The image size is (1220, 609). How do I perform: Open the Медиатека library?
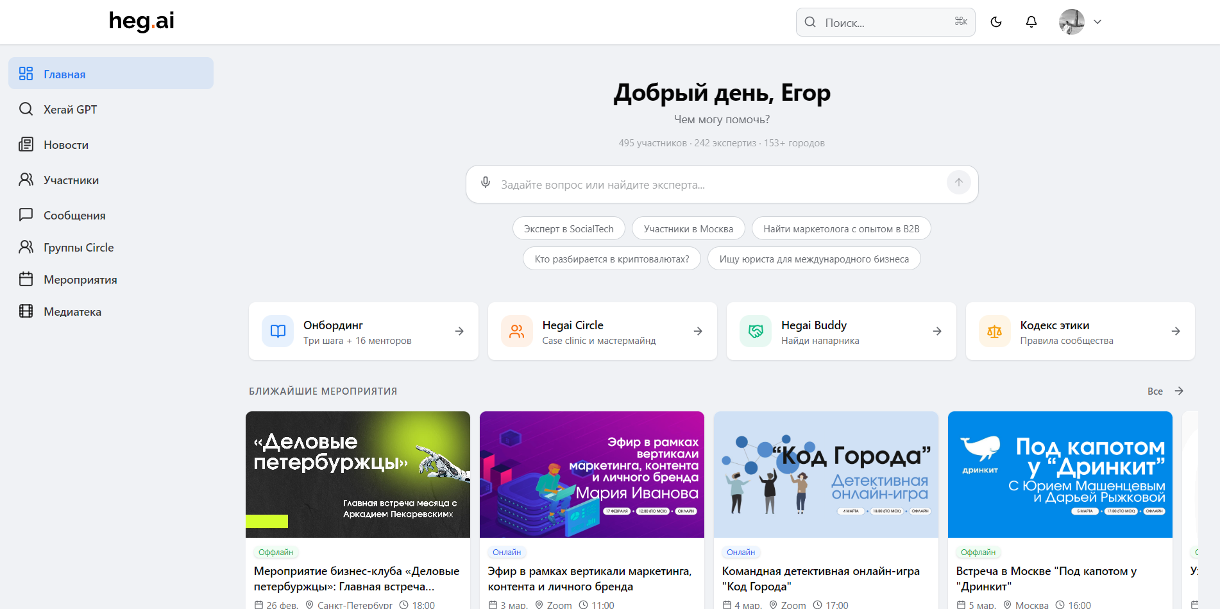72,311
